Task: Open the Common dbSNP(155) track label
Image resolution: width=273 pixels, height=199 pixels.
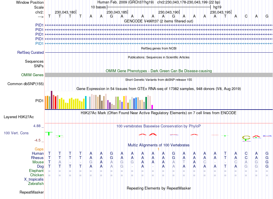Action: (x=26, y=84)
